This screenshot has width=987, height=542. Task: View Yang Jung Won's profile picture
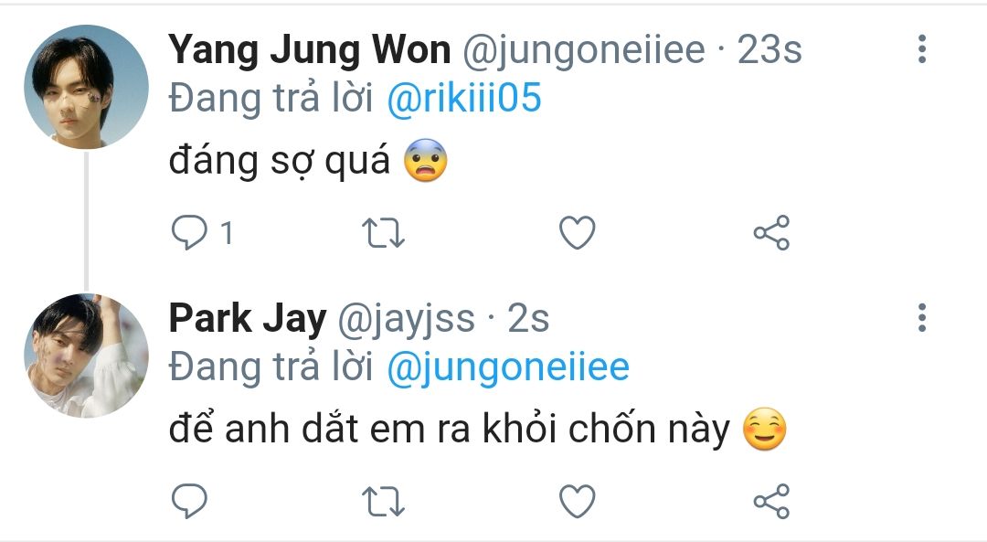click(x=86, y=87)
